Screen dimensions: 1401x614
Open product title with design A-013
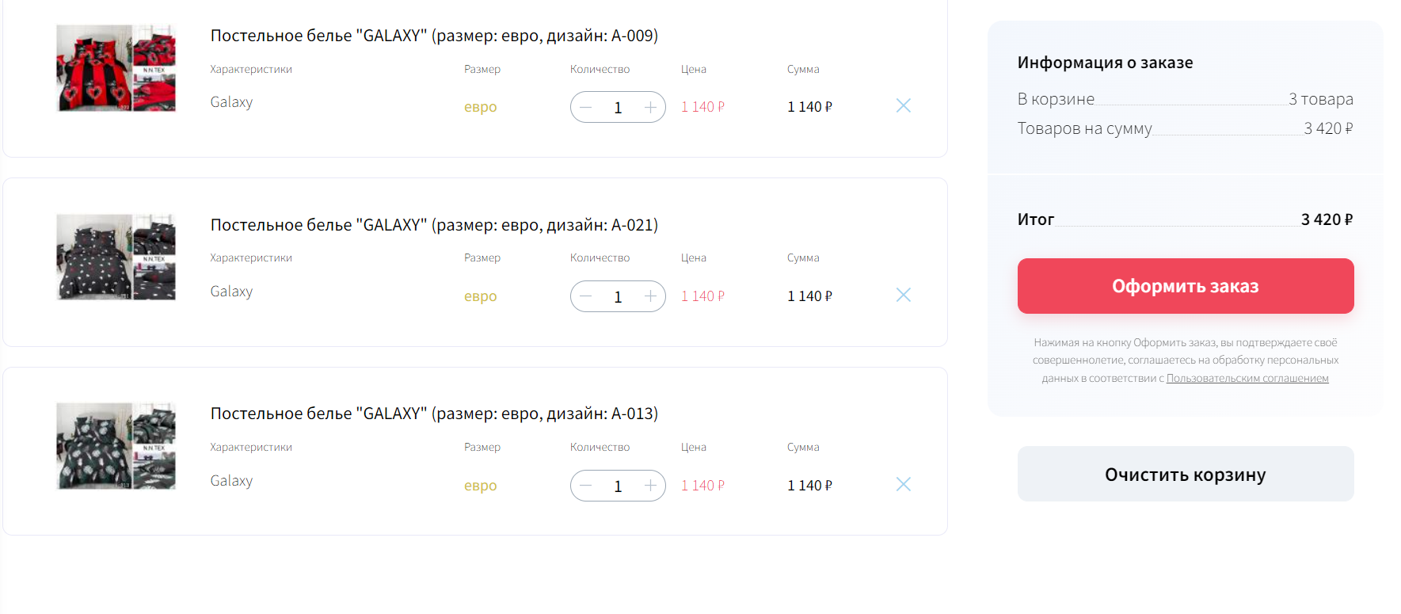[434, 414]
